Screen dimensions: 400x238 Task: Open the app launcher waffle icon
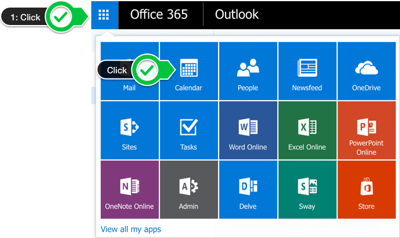tap(105, 15)
